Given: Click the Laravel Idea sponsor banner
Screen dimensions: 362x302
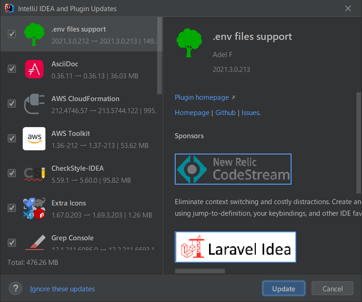Looking at the screenshot, I should click(x=235, y=247).
